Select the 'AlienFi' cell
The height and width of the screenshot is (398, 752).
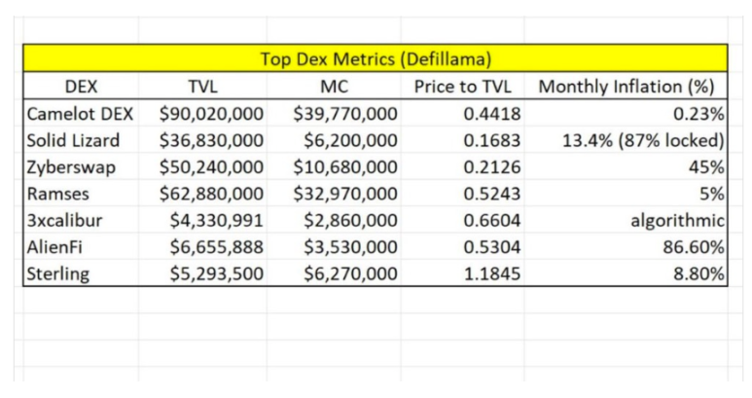(81, 247)
